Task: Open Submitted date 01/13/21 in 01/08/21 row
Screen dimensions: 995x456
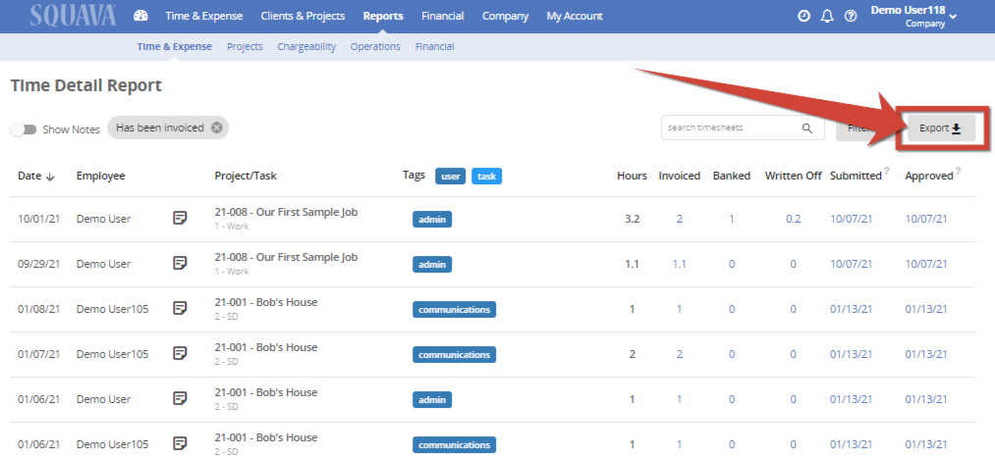Action: [851, 309]
